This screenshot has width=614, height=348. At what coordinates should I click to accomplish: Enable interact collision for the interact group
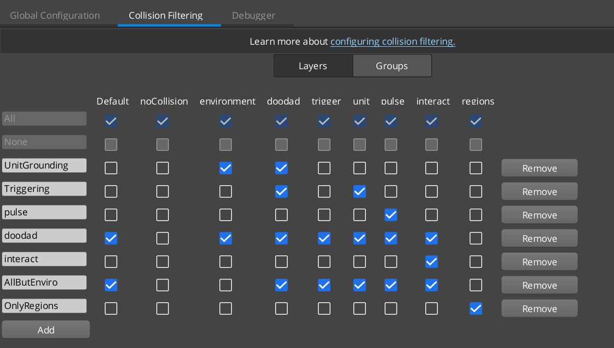click(431, 261)
